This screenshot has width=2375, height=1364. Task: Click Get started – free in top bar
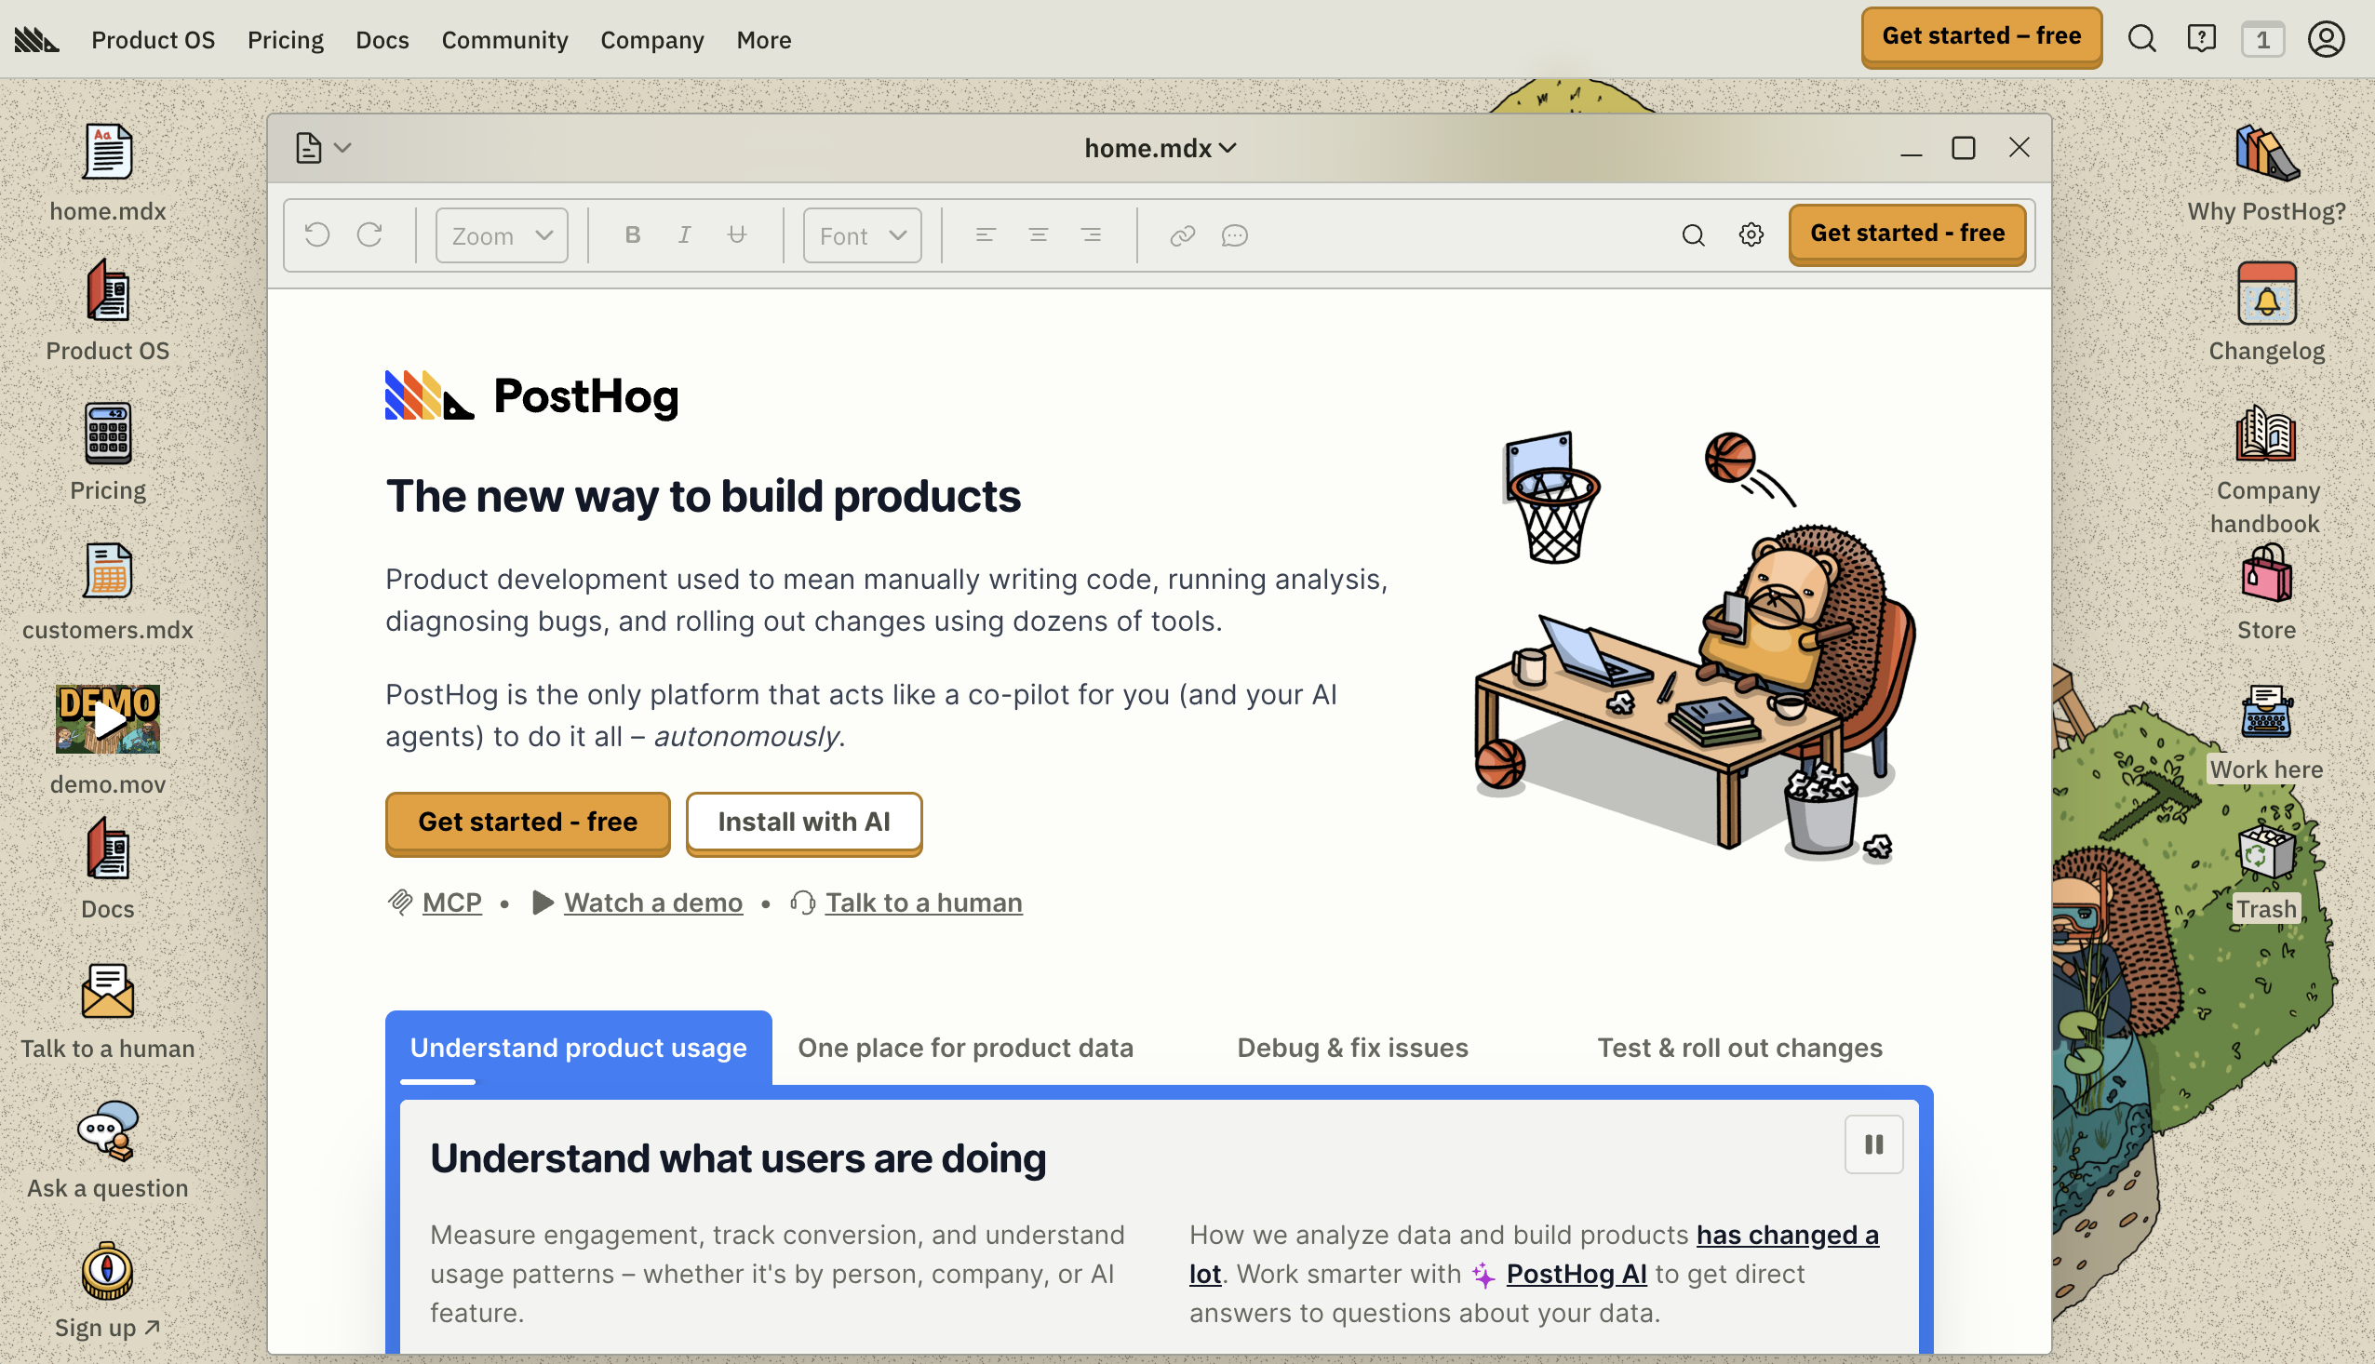tap(1981, 36)
